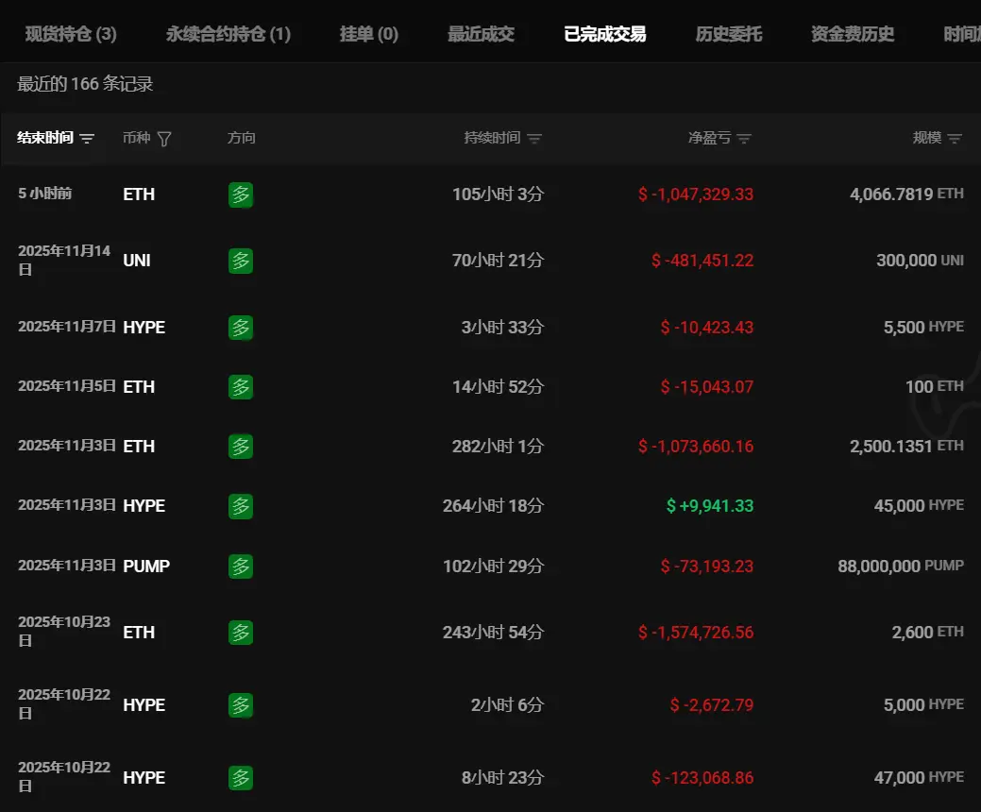
Task: Sort by 结束时间 using its sort icon
Action: tap(87, 138)
